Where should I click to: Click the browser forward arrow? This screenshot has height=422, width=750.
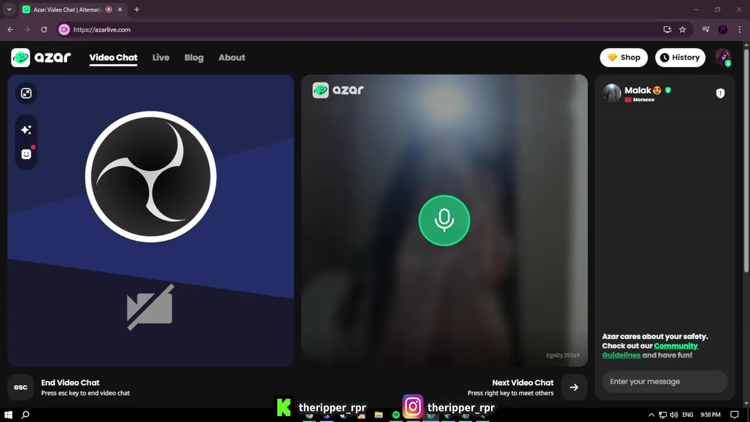(x=27, y=29)
